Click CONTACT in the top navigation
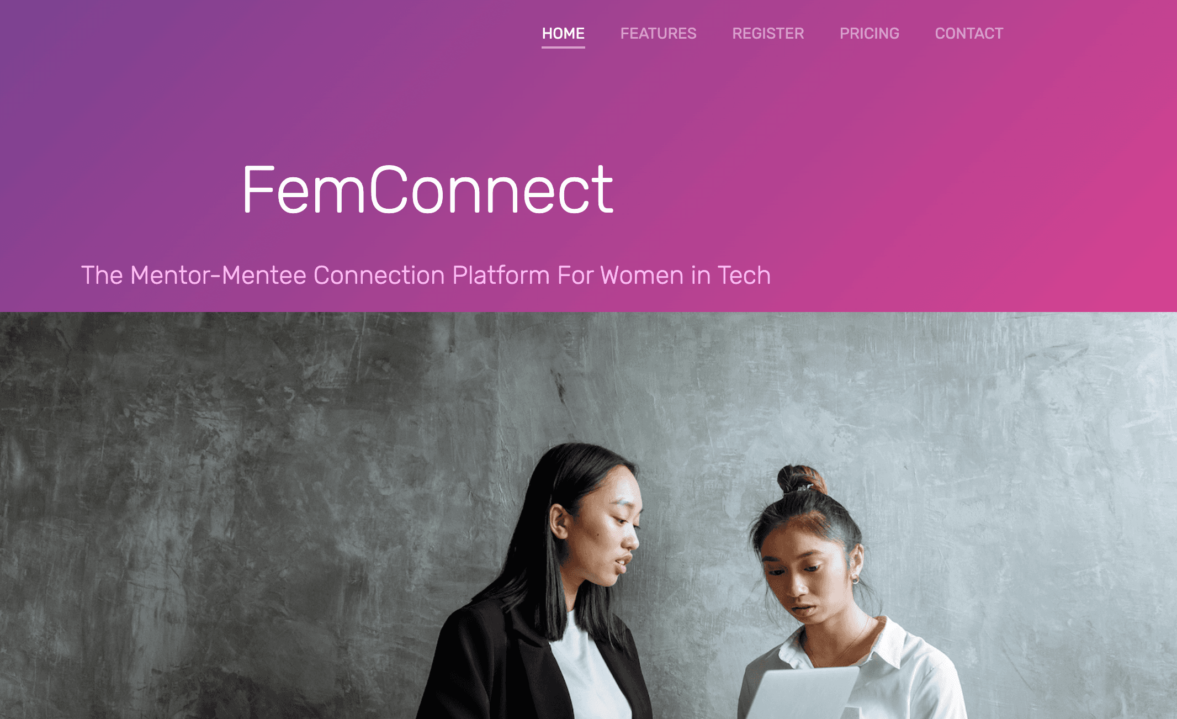 [x=969, y=34]
